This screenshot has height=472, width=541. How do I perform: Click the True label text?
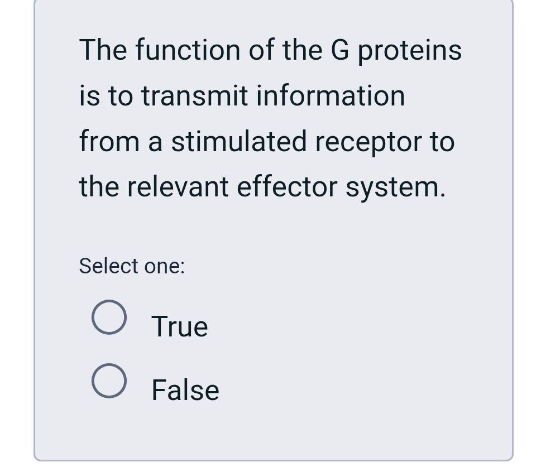179,326
